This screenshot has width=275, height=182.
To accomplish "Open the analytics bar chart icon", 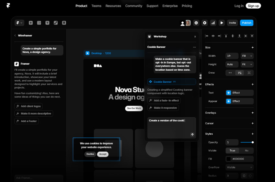I will pyautogui.click(x=213, y=23).
